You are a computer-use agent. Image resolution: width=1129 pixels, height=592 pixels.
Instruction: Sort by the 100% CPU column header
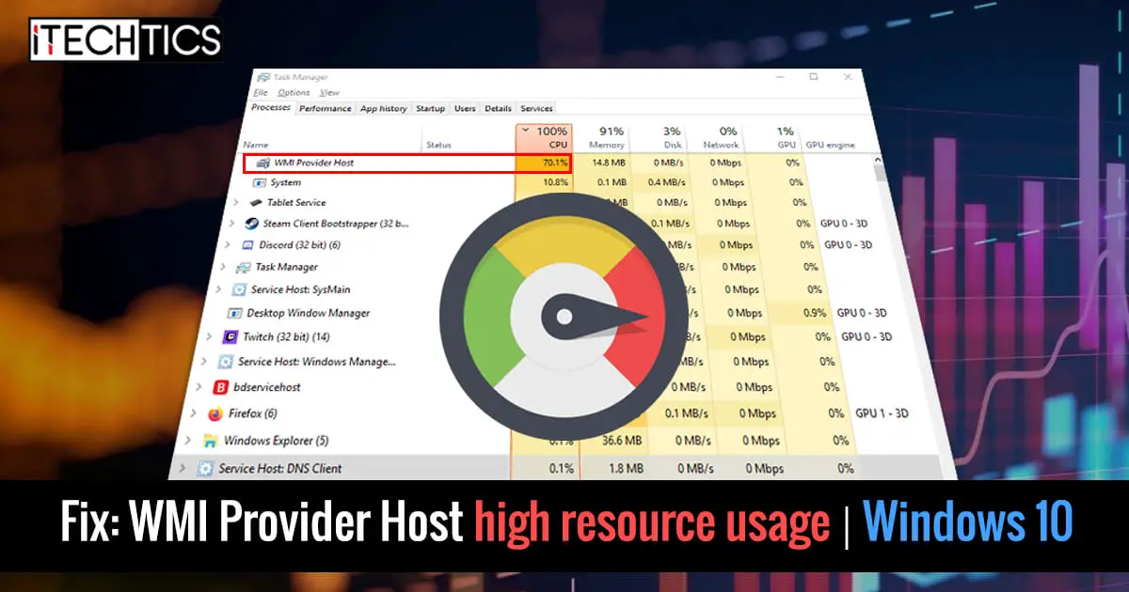(545, 137)
